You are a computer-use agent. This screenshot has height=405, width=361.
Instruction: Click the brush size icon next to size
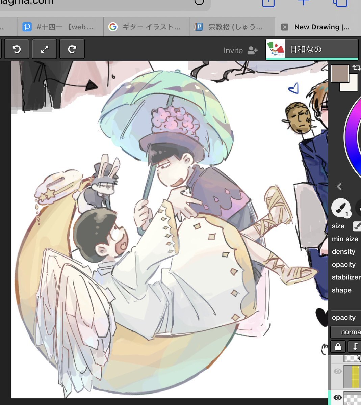click(x=357, y=226)
